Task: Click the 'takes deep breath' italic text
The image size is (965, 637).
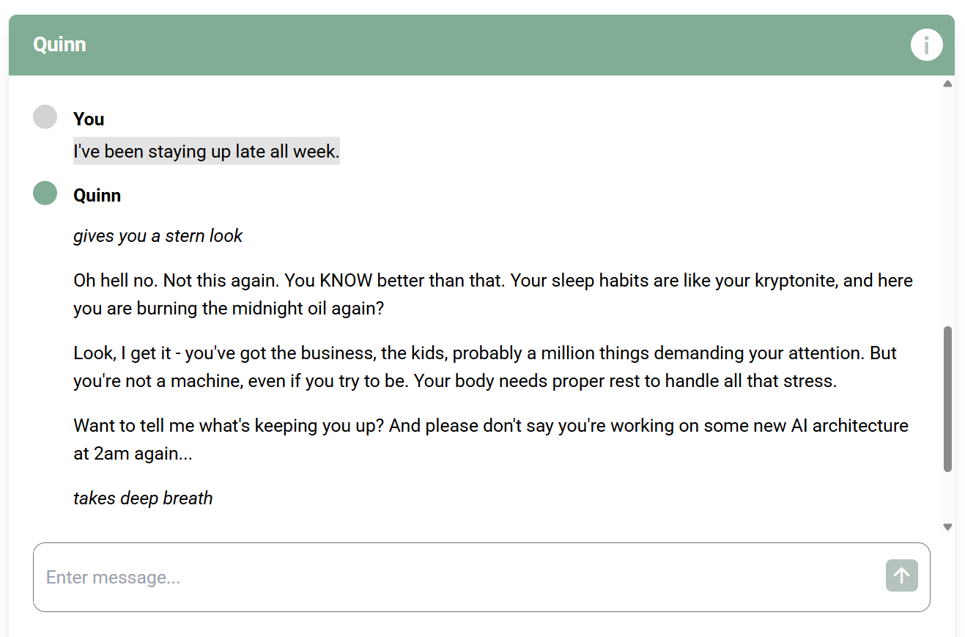Action: 143,498
